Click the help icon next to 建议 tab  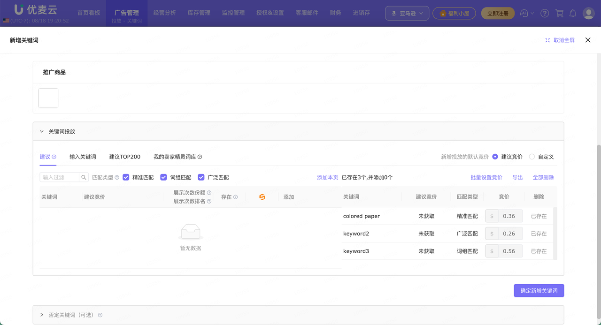tap(54, 157)
